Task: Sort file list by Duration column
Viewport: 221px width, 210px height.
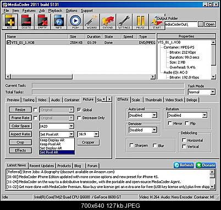Action: click(x=93, y=37)
